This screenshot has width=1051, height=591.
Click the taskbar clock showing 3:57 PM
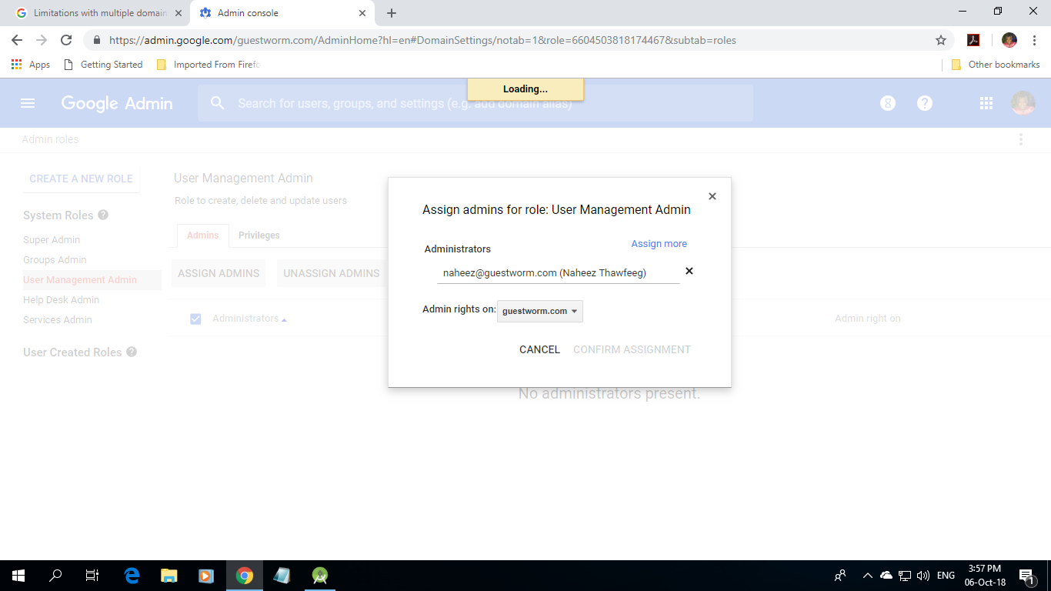(985, 575)
